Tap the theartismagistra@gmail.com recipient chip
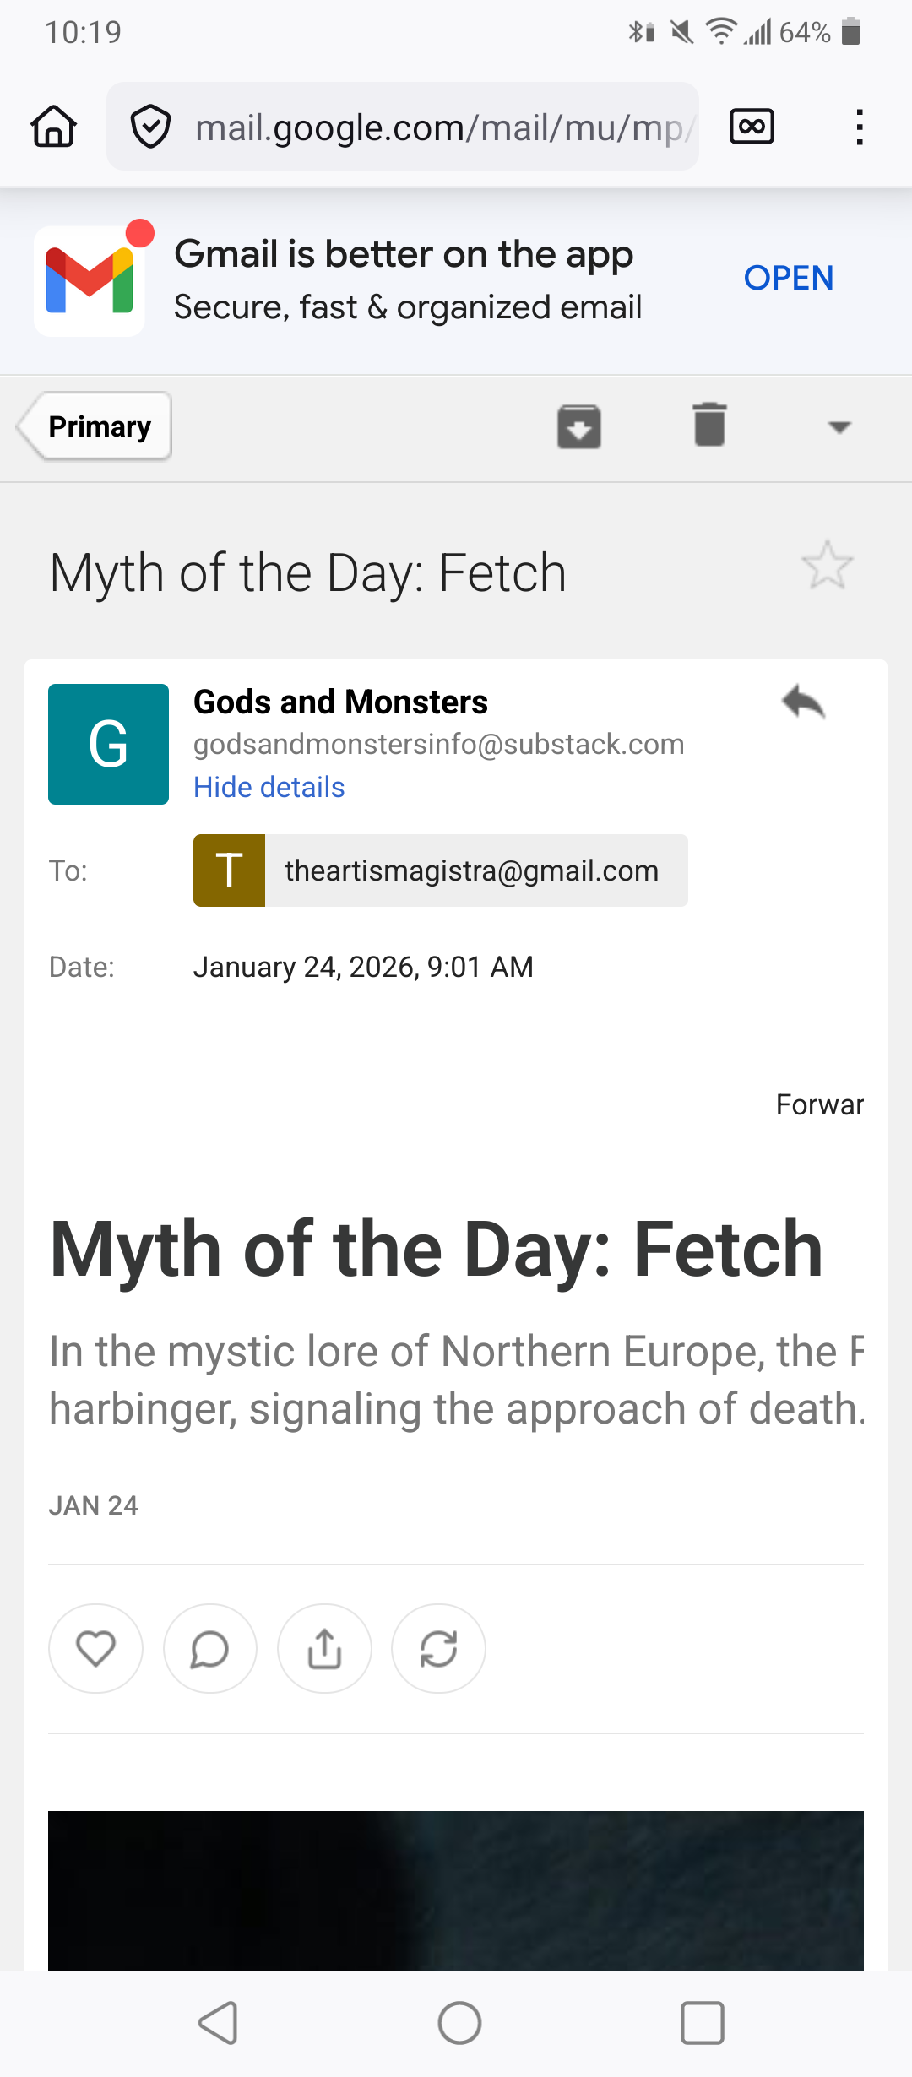Viewport: 912px width, 2077px height. (441, 870)
